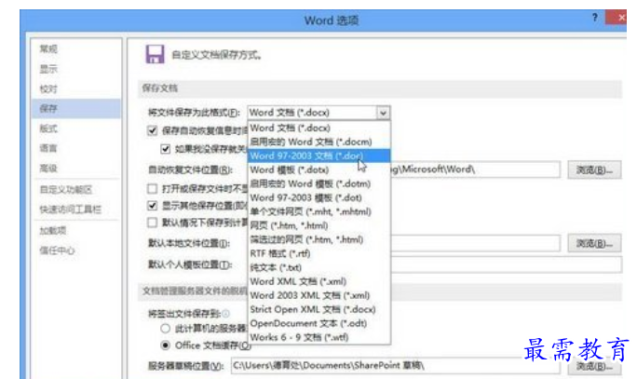Choose Word 2003 XML 文档 (*.xml)
637x379 pixels.
point(318,295)
